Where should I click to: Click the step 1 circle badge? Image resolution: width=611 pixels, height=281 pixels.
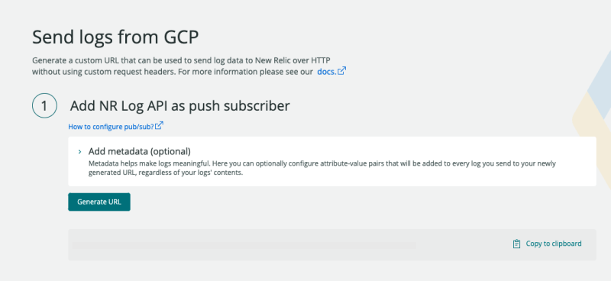pyautogui.click(x=44, y=105)
